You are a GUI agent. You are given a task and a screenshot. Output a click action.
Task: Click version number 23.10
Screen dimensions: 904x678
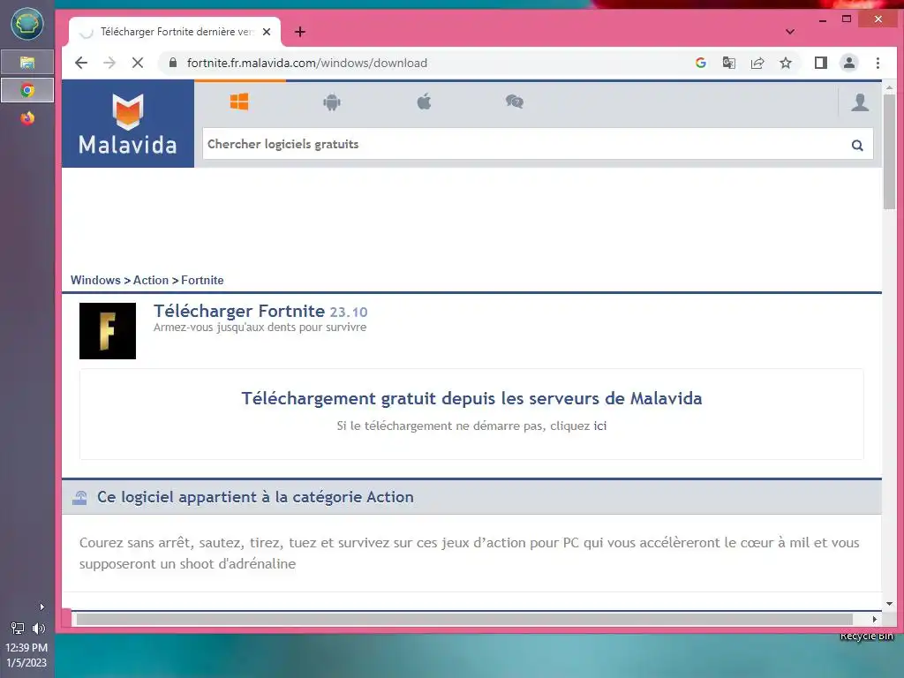click(348, 313)
